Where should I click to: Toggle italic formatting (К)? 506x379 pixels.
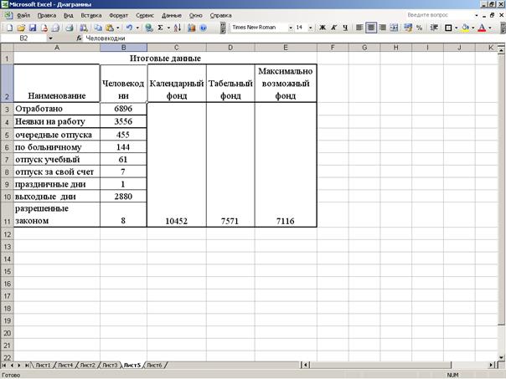click(334, 28)
